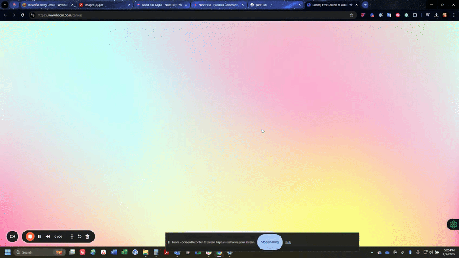Viewport: 459px width, 258px height.
Task: Click the red circular extension icon
Action: (x=398, y=15)
